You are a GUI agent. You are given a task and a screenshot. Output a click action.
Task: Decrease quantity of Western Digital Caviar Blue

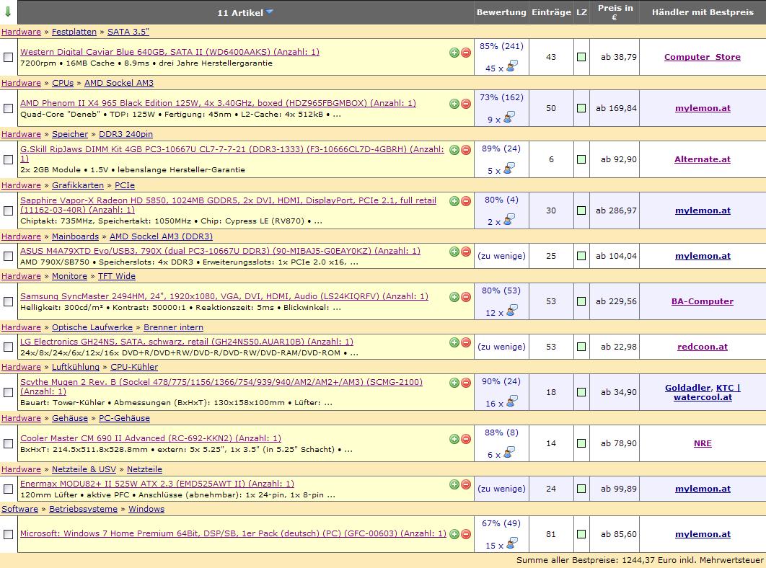(x=466, y=52)
